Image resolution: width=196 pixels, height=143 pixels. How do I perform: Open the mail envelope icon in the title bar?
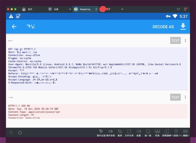(x=178, y=9)
